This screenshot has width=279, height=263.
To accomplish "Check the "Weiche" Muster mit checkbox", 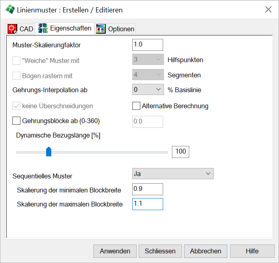I will [x=16, y=61].
